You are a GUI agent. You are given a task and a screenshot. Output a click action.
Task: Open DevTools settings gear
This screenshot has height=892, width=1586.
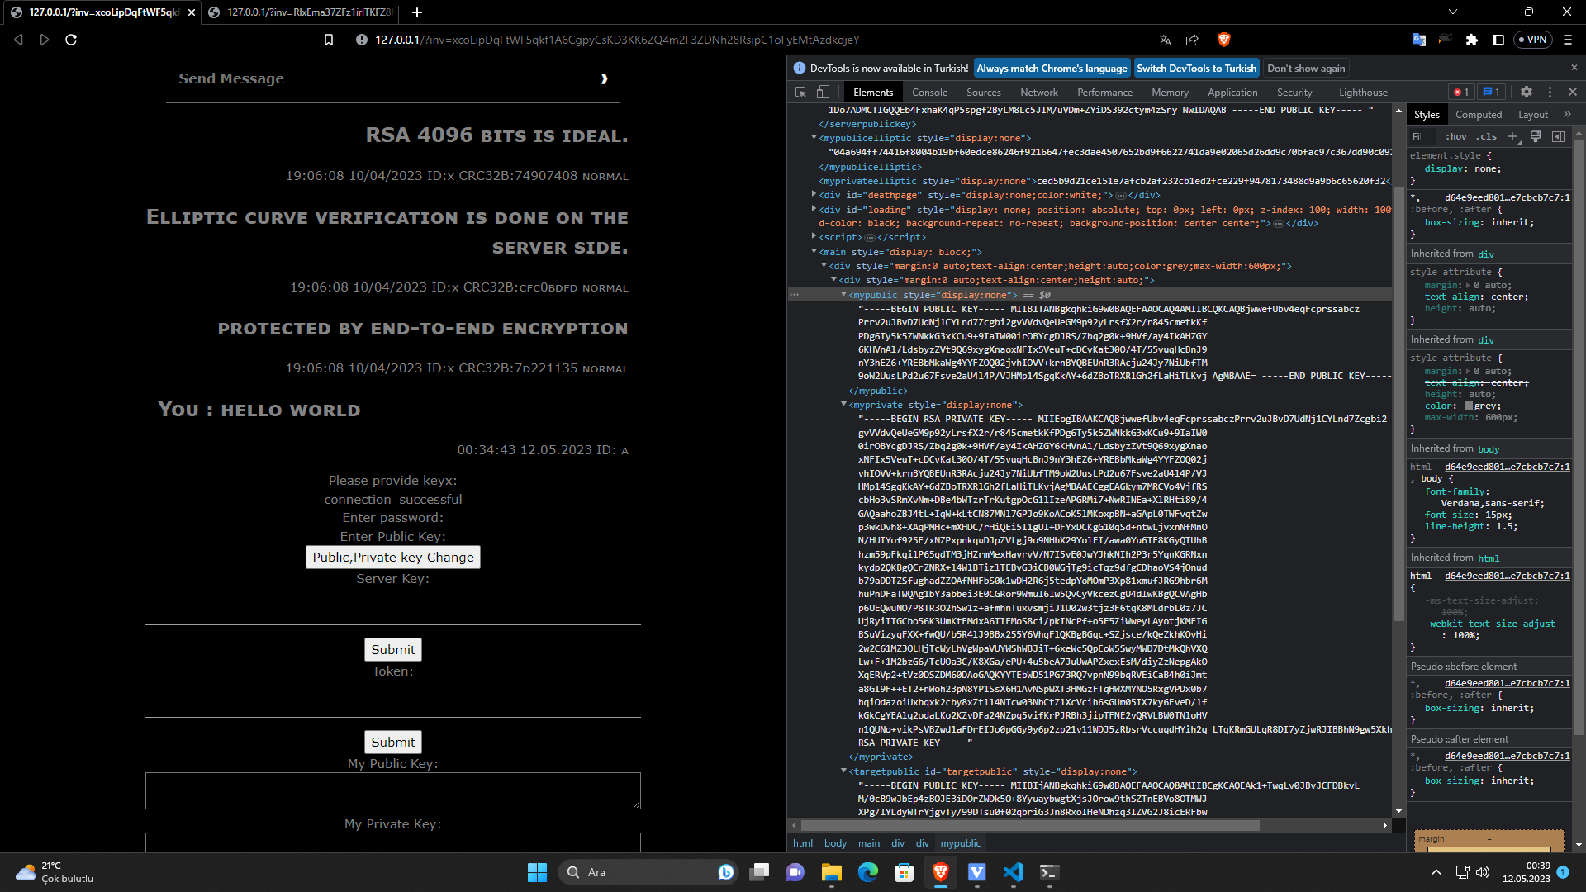[1527, 93]
